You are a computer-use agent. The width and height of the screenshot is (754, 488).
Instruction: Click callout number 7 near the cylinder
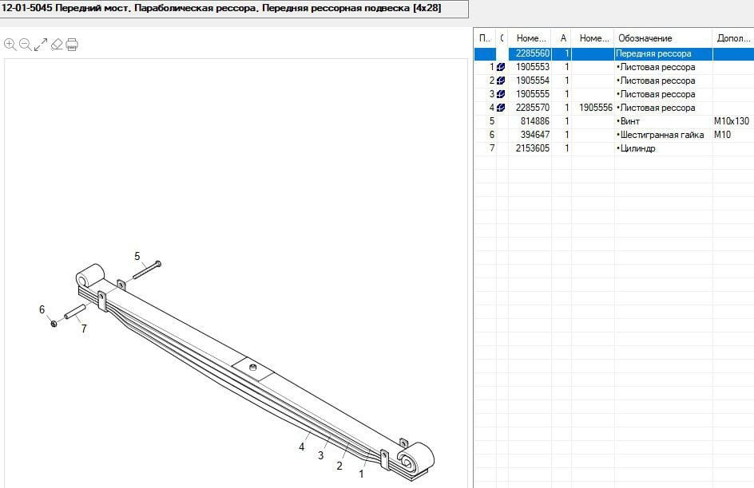point(83,329)
